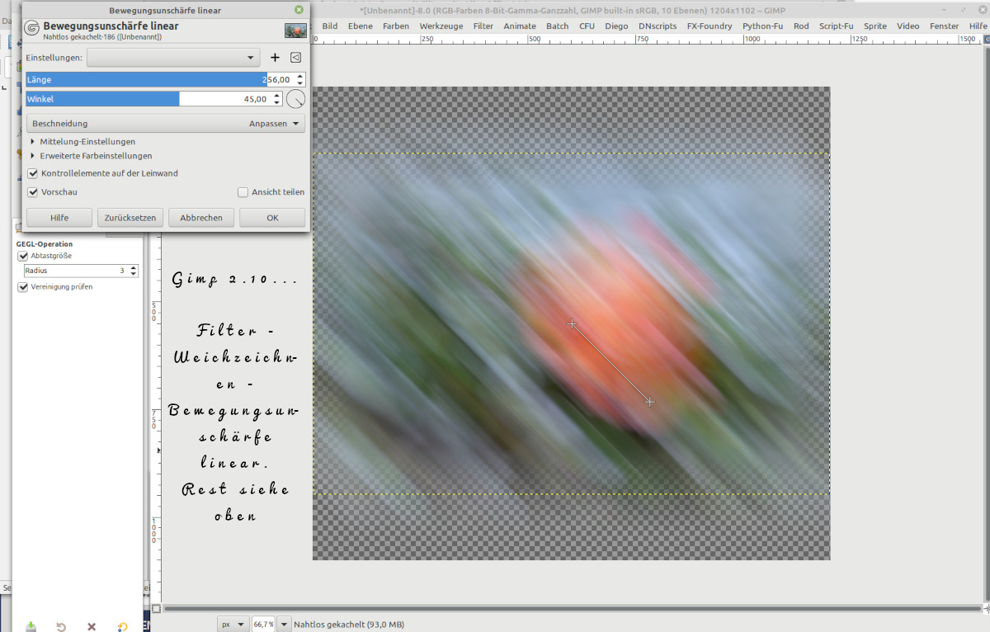Increase Länge value with up stepper
The height and width of the screenshot is (632, 990).
coord(299,76)
